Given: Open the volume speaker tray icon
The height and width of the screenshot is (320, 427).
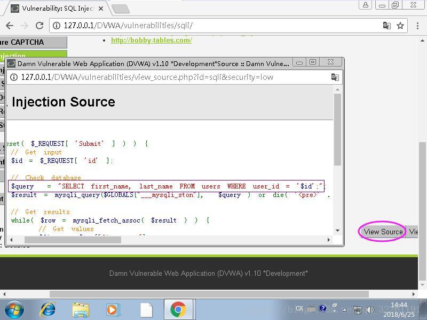Looking at the screenshot, I should tap(370, 310).
